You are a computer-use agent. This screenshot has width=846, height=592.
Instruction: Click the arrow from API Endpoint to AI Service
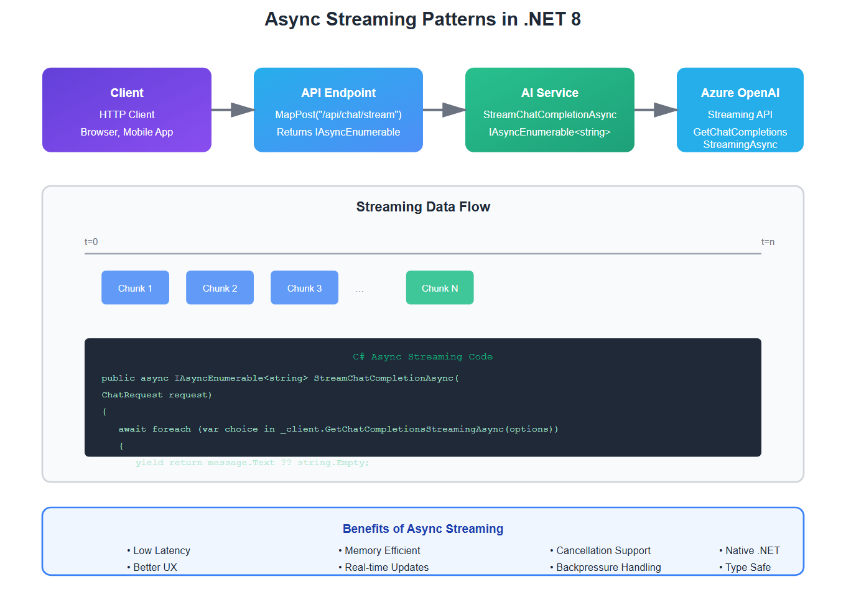pos(444,110)
